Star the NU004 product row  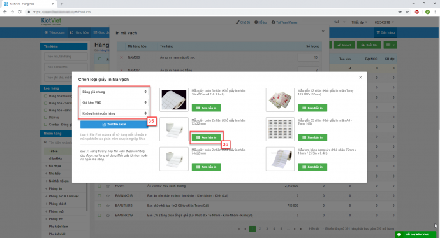tap(108, 186)
